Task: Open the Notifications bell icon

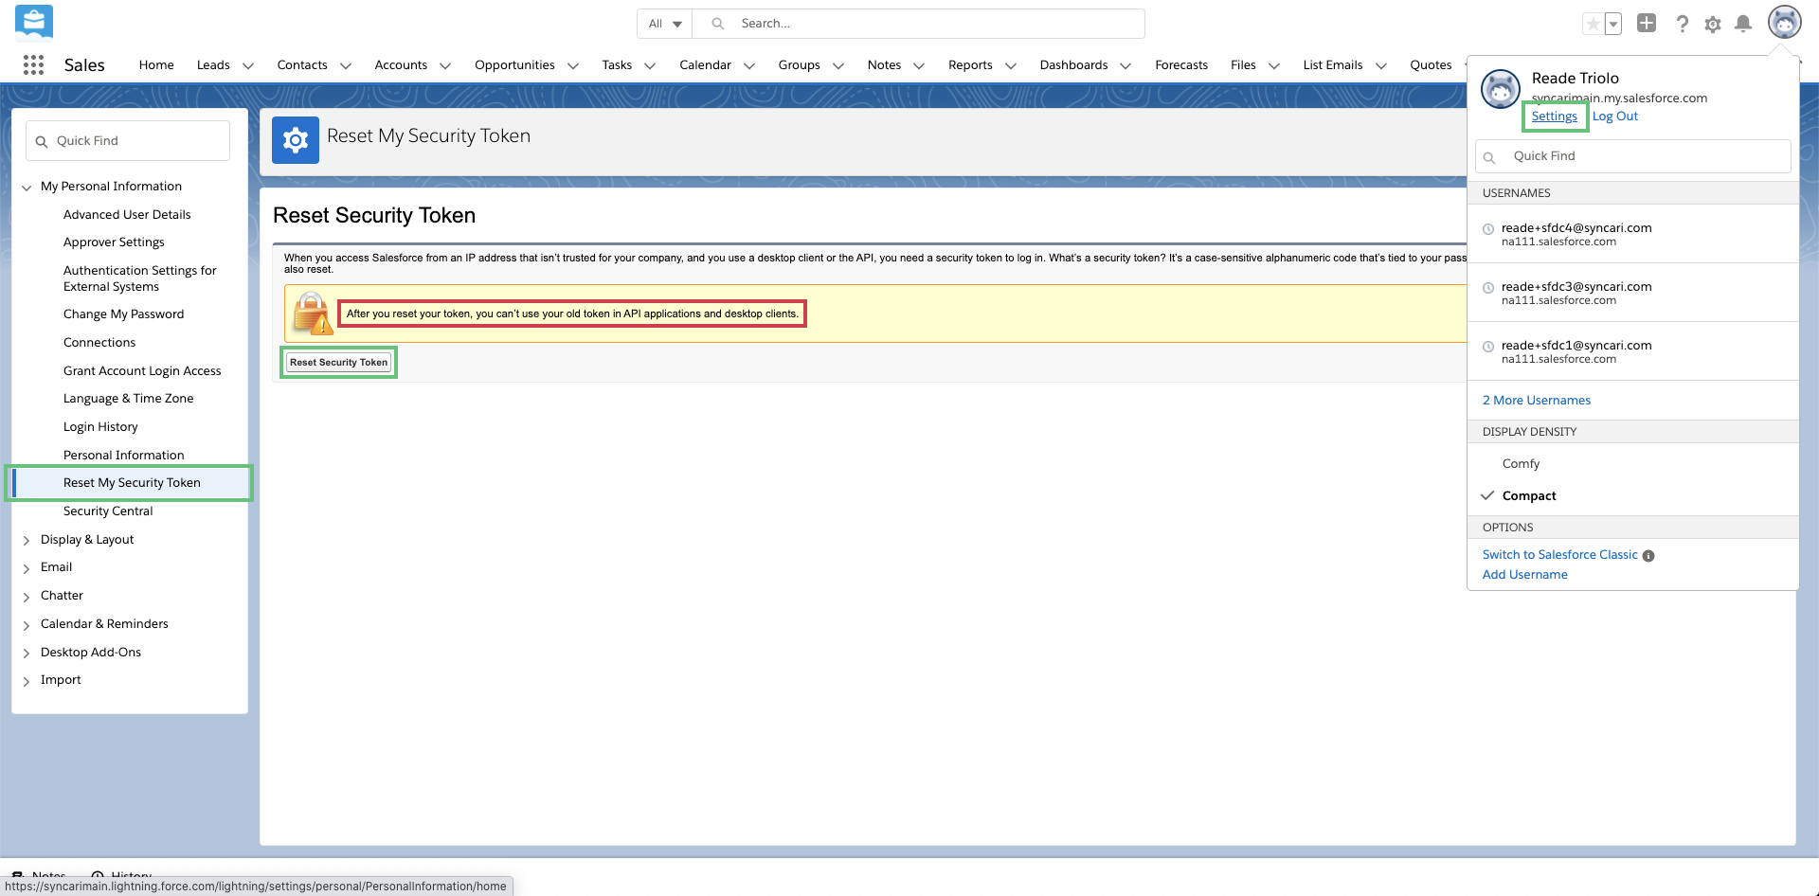Action: (x=1743, y=24)
